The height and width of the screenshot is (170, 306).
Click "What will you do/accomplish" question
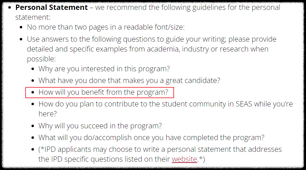pos(151,138)
